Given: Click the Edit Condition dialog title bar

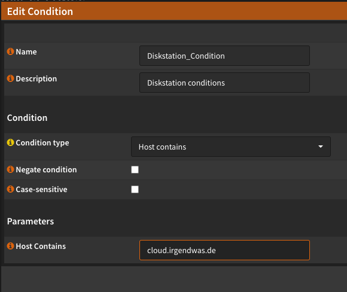Looking at the screenshot, I should [x=174, y=11].
